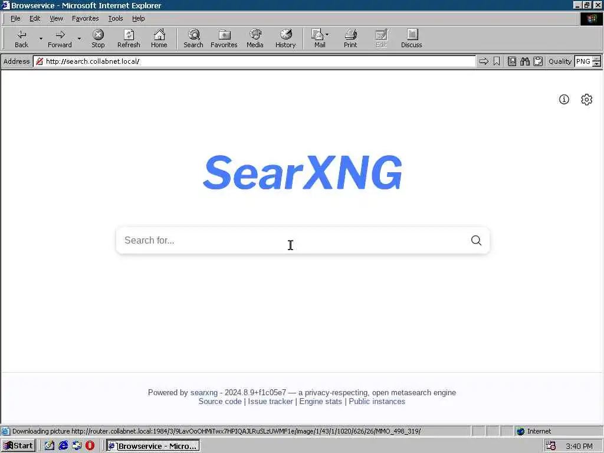Click the Internet zone status bar entry
Viewport: 604px width, 453px height.
pyautogui.click(x=559, y=431)
